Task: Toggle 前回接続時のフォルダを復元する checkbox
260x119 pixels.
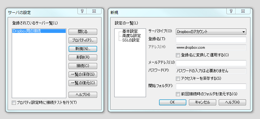Action: pos(178,94)
